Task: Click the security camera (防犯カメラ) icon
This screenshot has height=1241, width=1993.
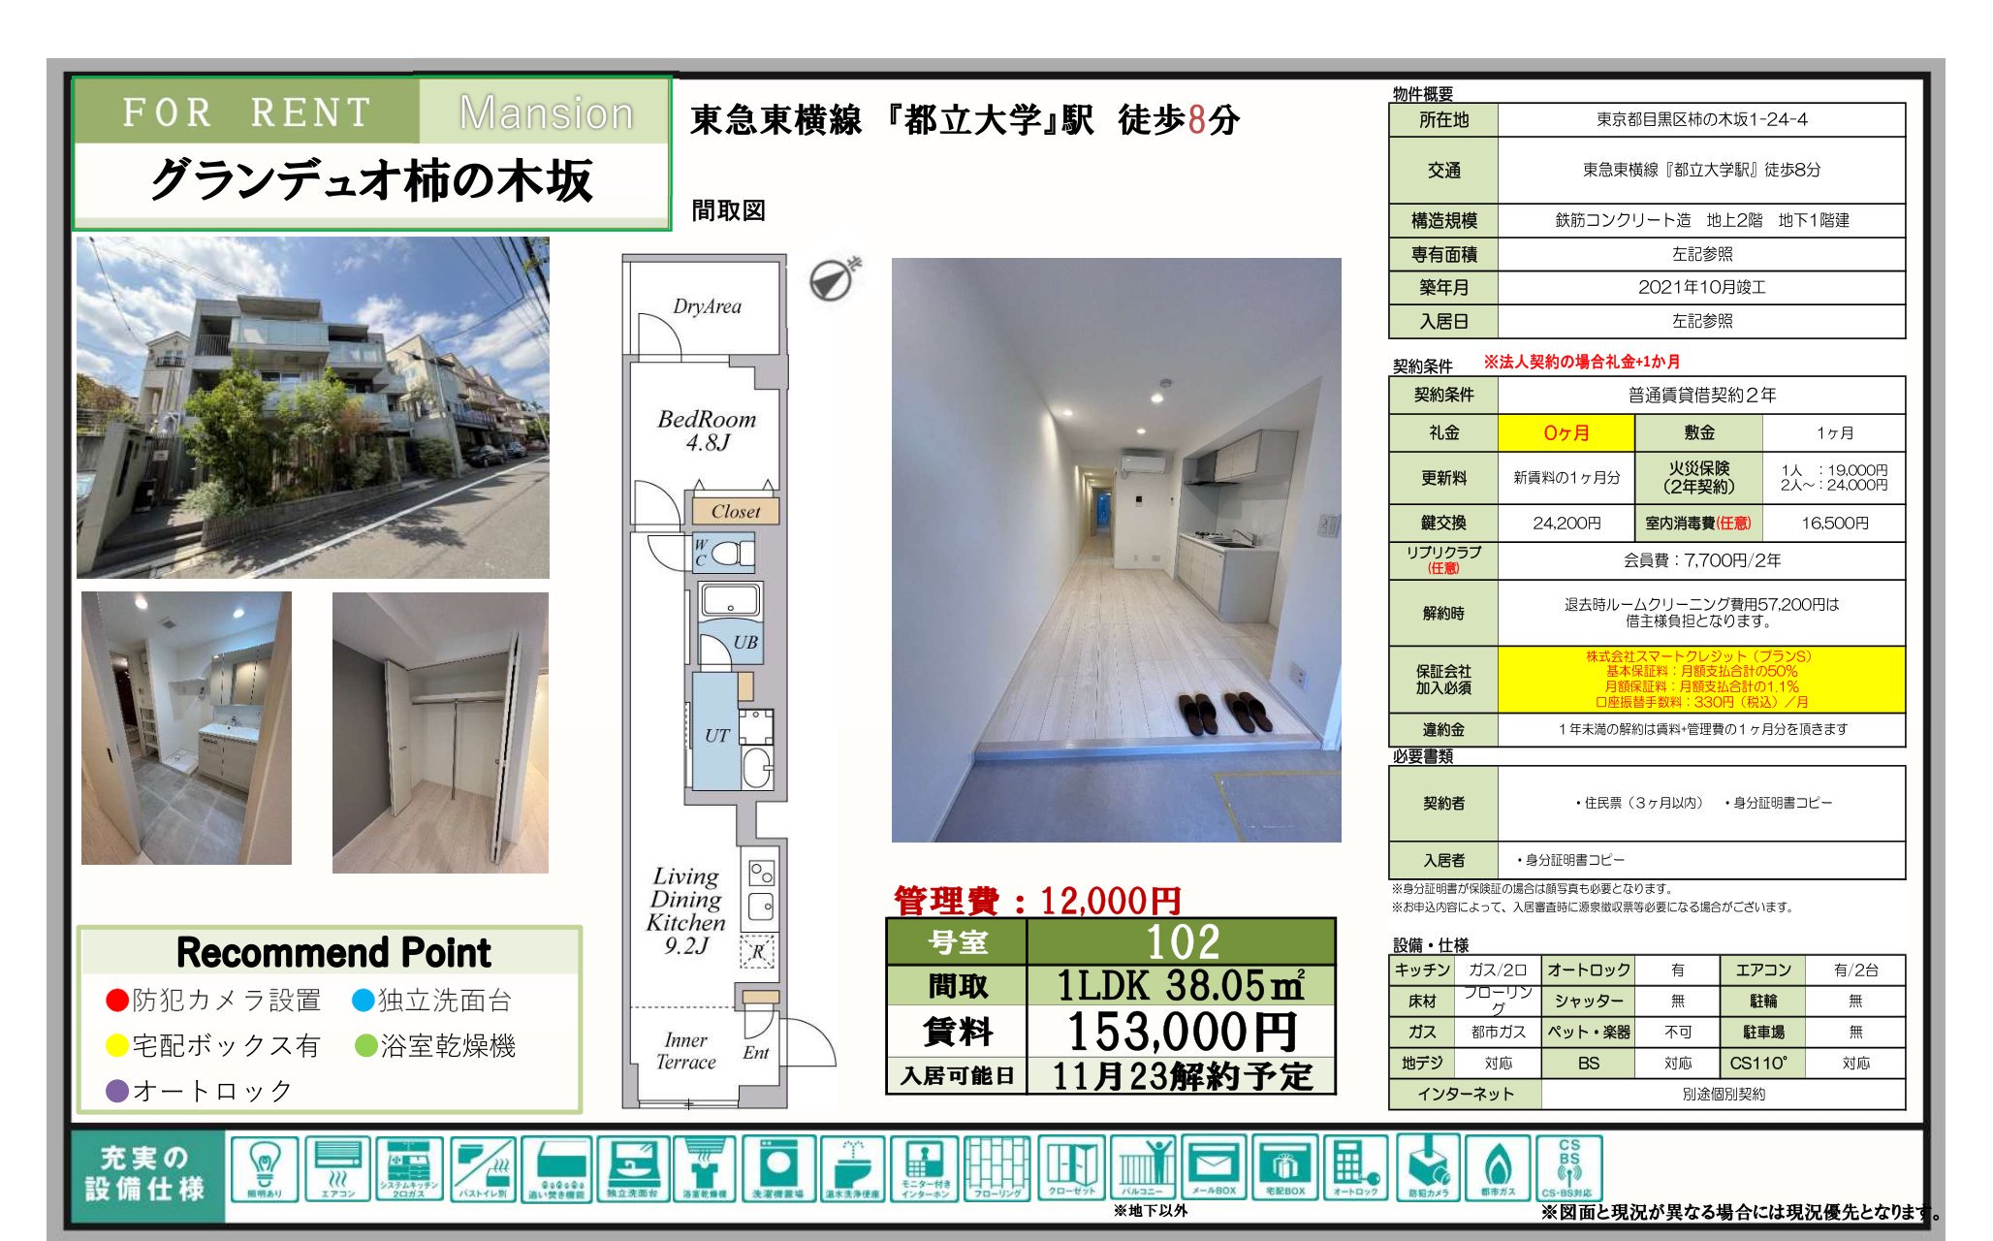Action: (1428, 1168)
